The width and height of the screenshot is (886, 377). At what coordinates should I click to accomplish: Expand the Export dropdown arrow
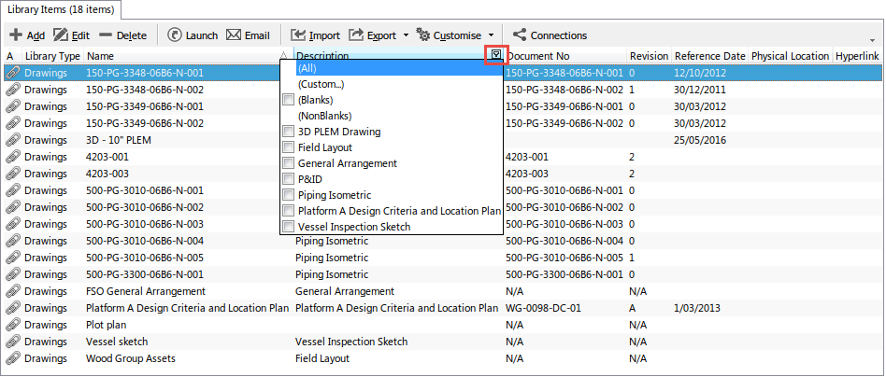(405, 35)
